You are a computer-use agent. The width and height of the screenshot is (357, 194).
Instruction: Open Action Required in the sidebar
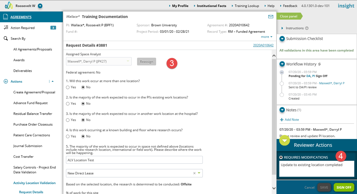click(23, 28)
